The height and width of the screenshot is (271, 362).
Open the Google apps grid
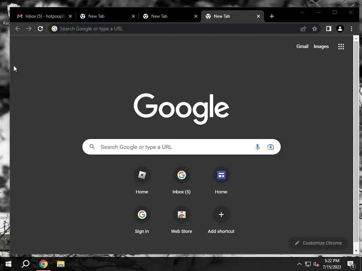click(x=341, y=46)
